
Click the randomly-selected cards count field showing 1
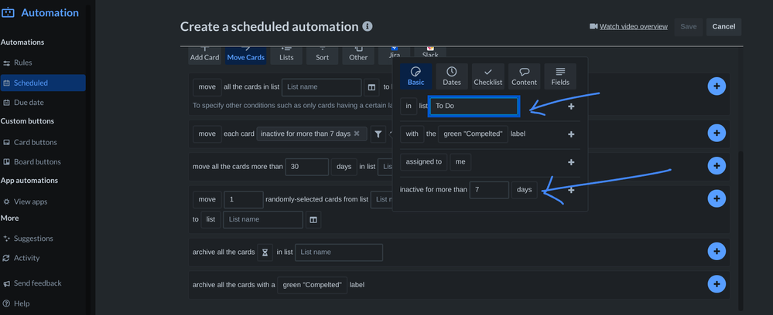(x=244, y=200)
